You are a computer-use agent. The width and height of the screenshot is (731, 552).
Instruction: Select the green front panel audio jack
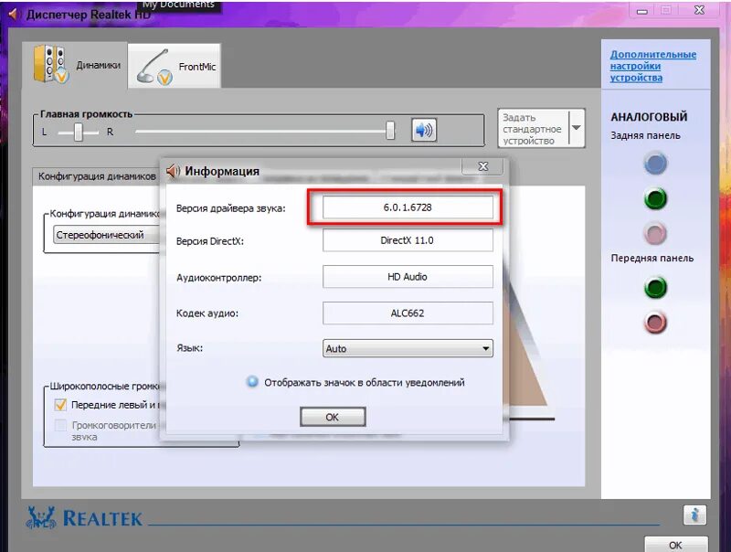tap(655, 287)
